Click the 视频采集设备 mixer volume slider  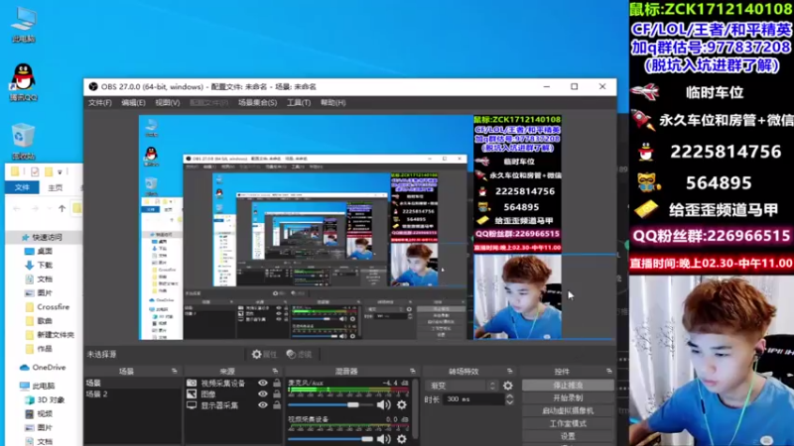click(x=331, y=439)
